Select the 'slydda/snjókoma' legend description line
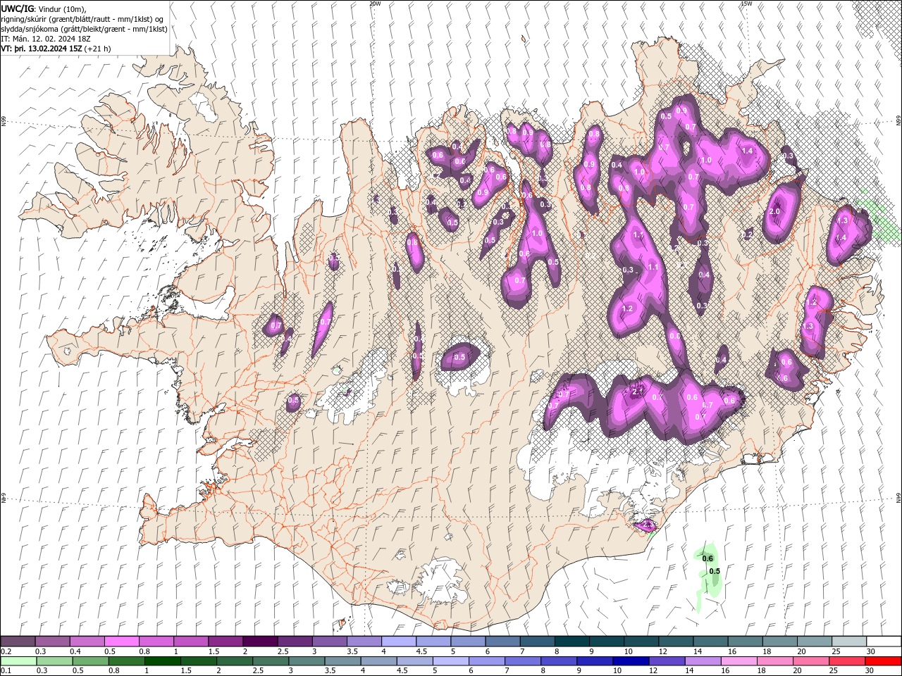Screen dimensions: 902x676 [x=84, y=29]
